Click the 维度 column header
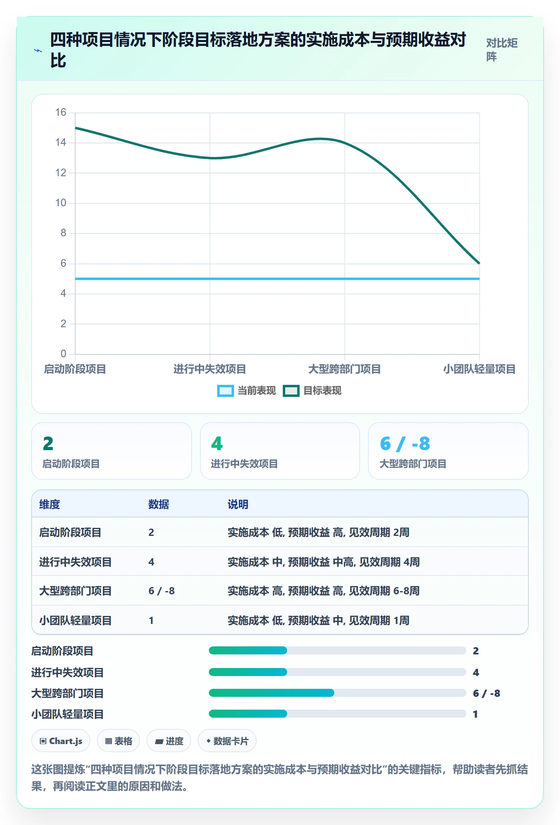Viewport: 560px width, 825px height. [50, 504]
